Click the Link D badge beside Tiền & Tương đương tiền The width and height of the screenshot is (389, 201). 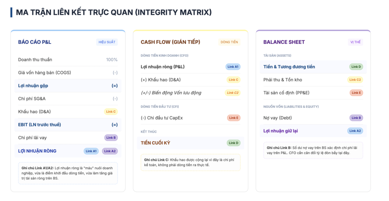(x=356, y=67)
